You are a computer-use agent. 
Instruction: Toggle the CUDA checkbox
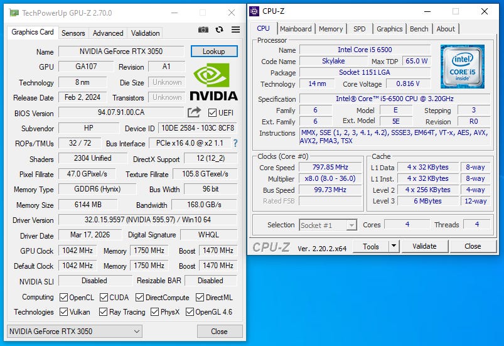(x=104, y=298)
